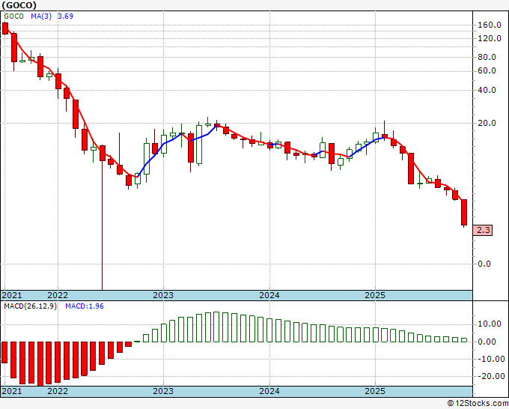Click the 2025 label on price chart axis
Screen dimensions: 509x409
coord(375,295)
